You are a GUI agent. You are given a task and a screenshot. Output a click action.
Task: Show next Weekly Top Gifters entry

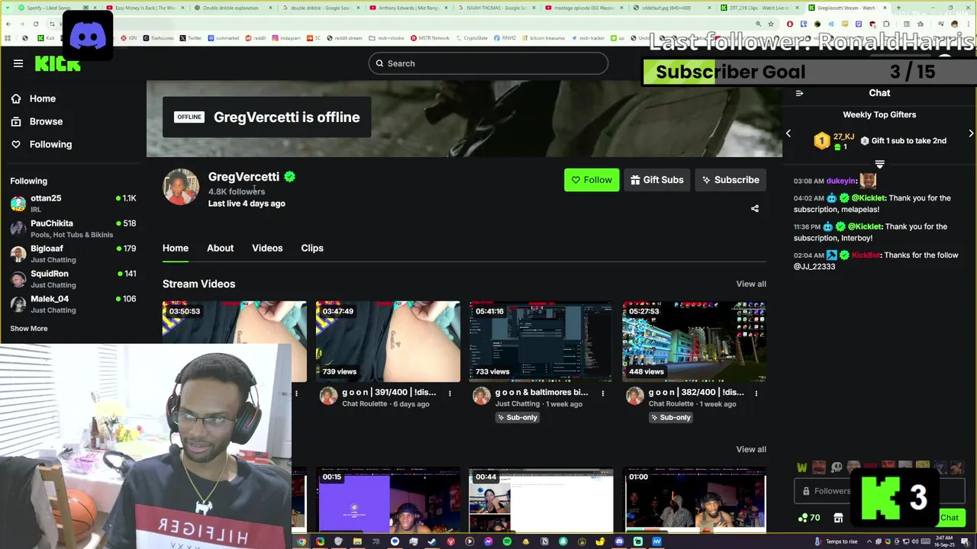coord(971,133)
